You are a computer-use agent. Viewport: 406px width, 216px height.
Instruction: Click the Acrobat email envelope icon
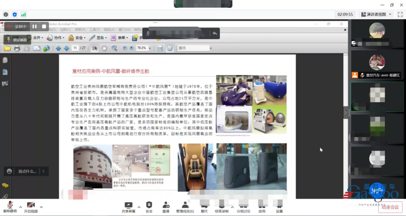(37, 48)
